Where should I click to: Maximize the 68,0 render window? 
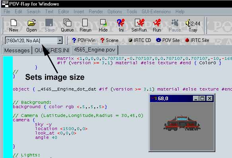(202, 99)
